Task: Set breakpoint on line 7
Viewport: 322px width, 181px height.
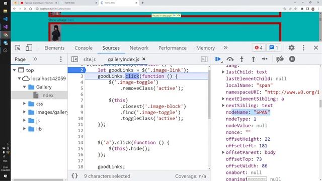Action: pos(82,100)
